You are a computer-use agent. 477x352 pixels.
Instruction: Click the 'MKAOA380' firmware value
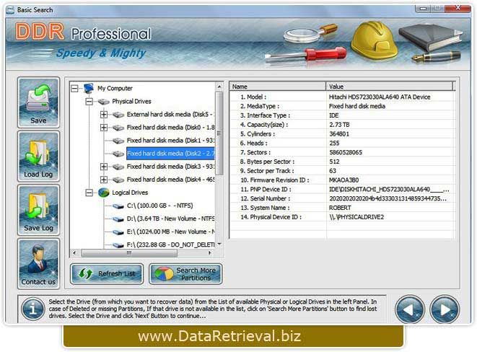343,180
